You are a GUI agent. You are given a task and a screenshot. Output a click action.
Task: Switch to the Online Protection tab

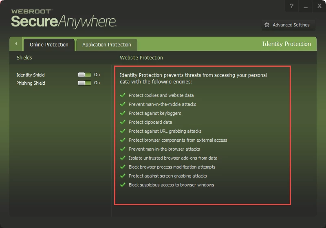(x=49, y=45)
